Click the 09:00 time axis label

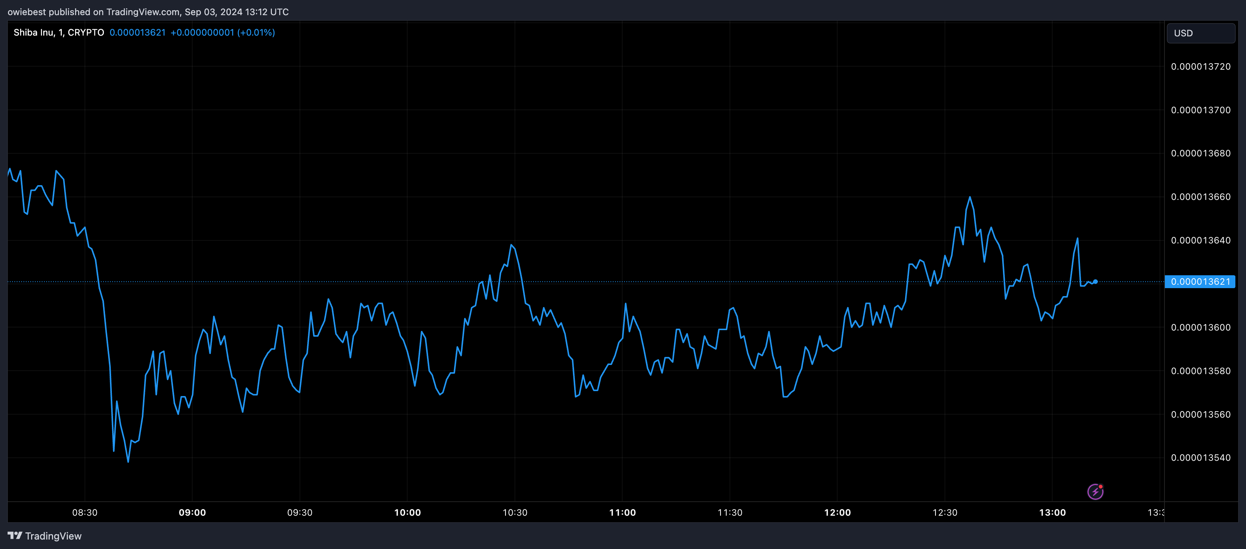(192, 512)
